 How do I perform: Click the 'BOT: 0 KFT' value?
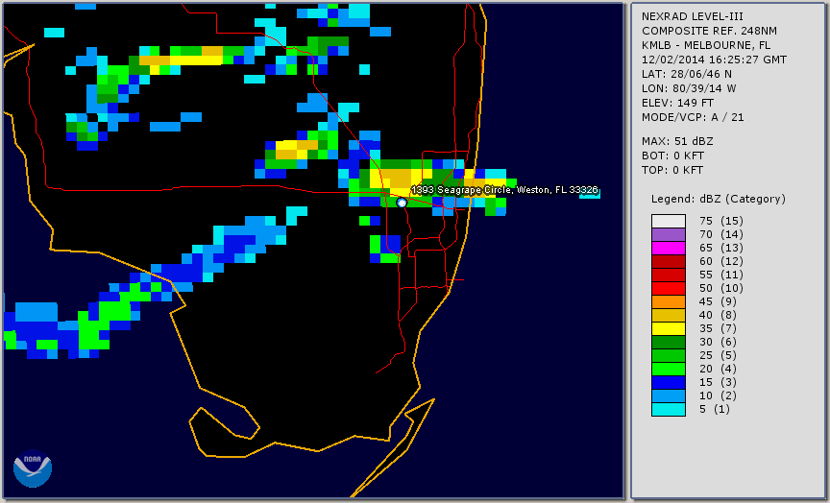point(672,156)
